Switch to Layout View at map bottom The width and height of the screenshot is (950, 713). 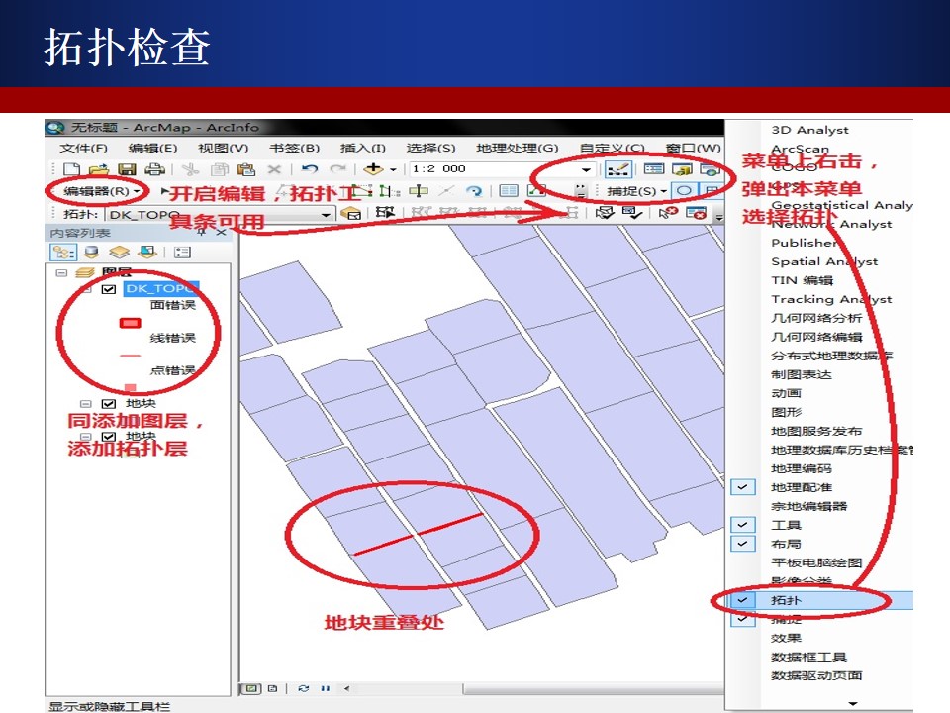tap(273, 689)
